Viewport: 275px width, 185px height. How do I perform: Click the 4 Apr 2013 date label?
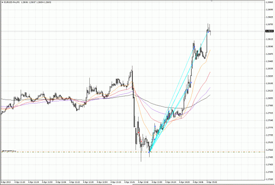pyautogui.click(x=6, y=182)
